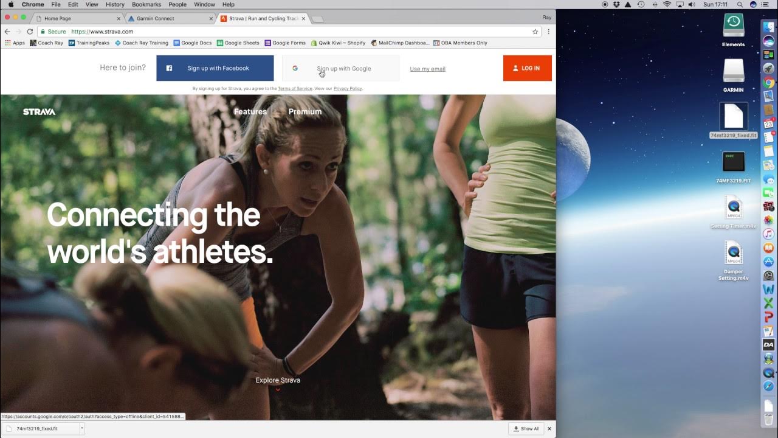Image resolution: width=778 pixels, height=438 pixels.
Task: Open the Bookmarks menu
Action: (146, 4)
